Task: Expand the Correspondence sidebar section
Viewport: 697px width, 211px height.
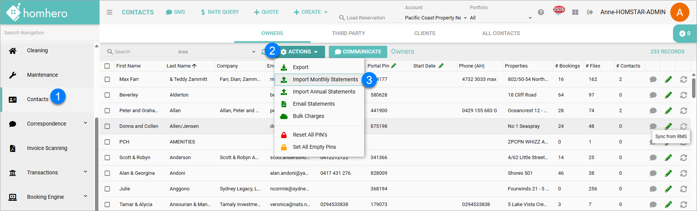Action: pyautogui.click(x=85, y=123)
